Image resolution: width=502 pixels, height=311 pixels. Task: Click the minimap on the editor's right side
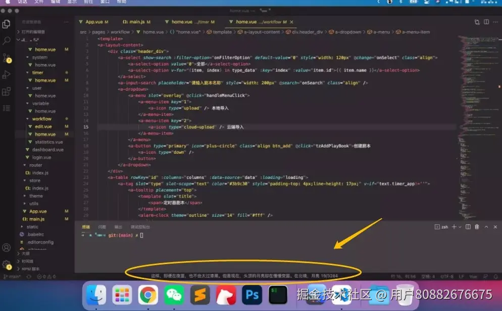click(x=478, y=127)
